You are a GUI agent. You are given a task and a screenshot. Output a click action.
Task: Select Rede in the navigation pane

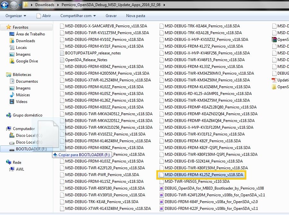tap(17, 163)
